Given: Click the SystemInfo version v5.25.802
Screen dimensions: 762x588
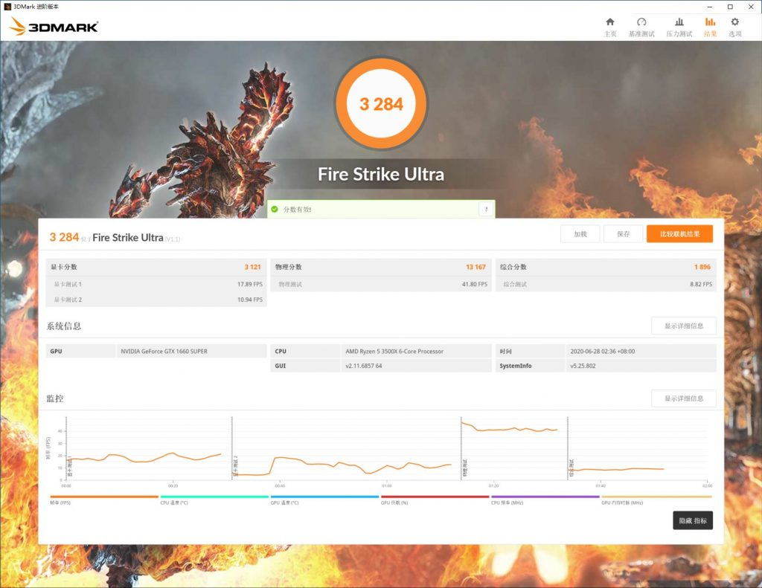Looking at the screenshot, I should coord(583,366).
